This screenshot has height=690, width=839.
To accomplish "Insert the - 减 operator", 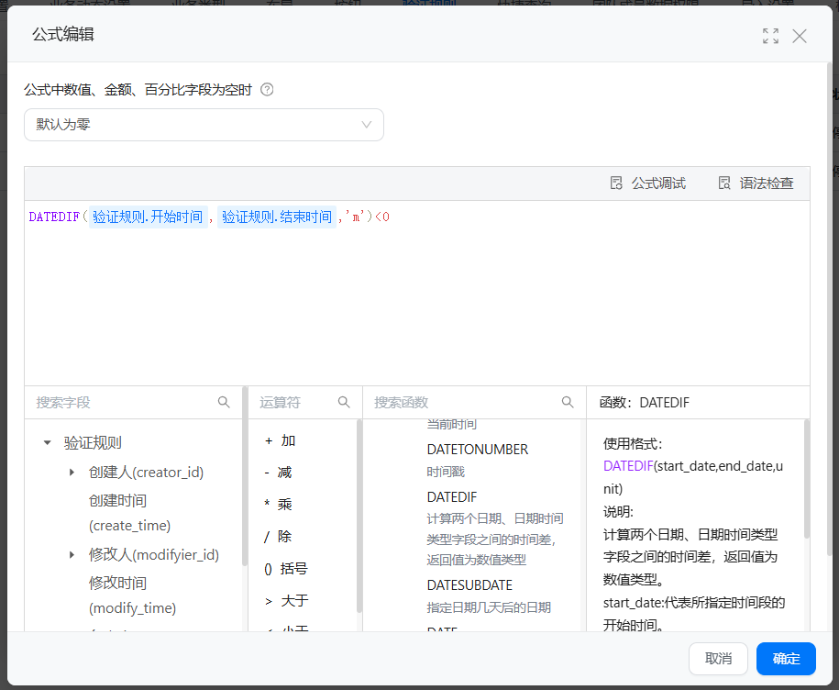I will (x=278, y=473).
